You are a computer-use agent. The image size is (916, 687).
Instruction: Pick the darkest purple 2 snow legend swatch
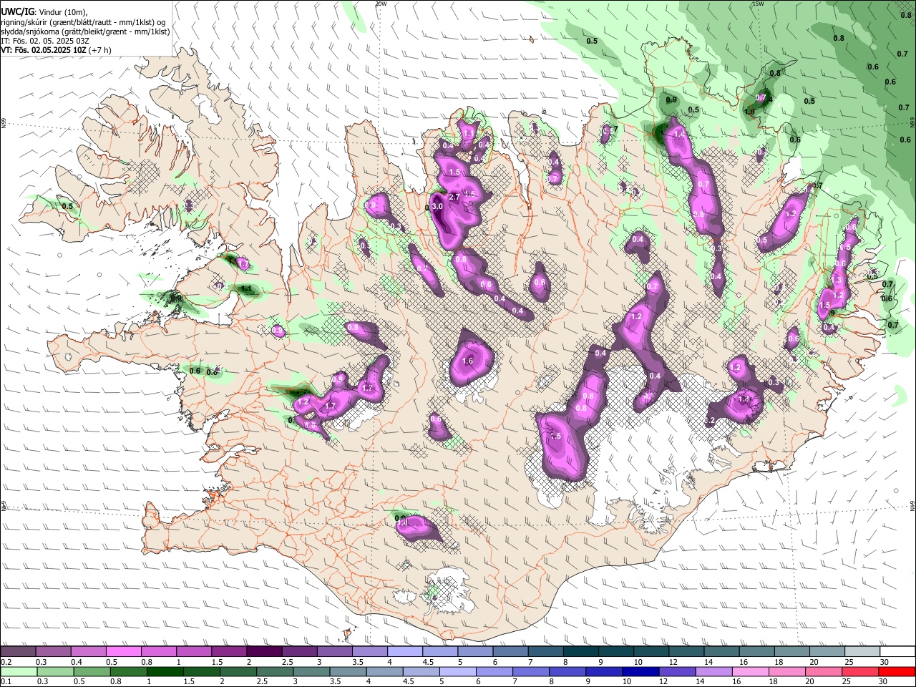click(263, 652)
